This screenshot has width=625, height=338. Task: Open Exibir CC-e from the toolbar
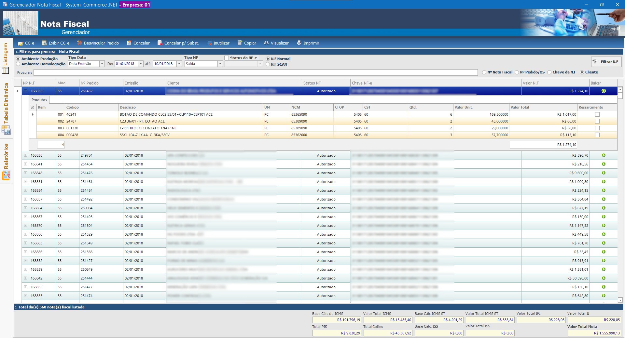coord(45,43)
